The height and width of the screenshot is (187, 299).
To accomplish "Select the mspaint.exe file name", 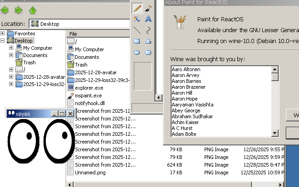I will 88,96.
